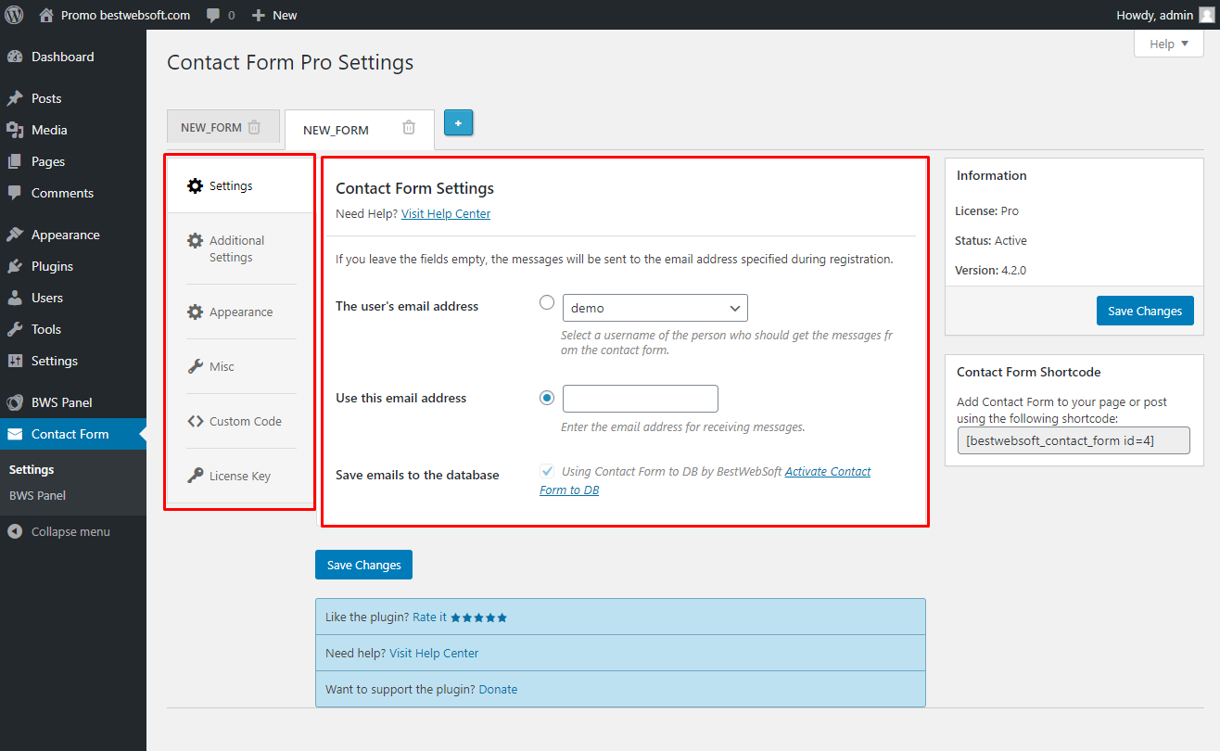This screenshot has width=1220, height=751.
Task: Open Visit Help Center link under heading
Action: coord(446,213)
